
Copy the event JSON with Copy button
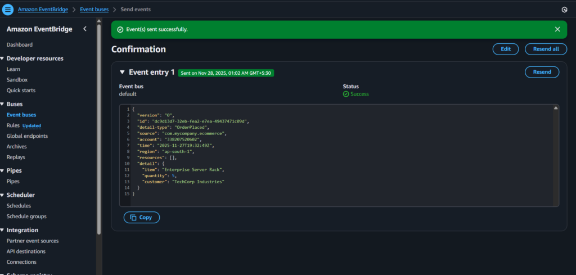[x=142, y=217]
